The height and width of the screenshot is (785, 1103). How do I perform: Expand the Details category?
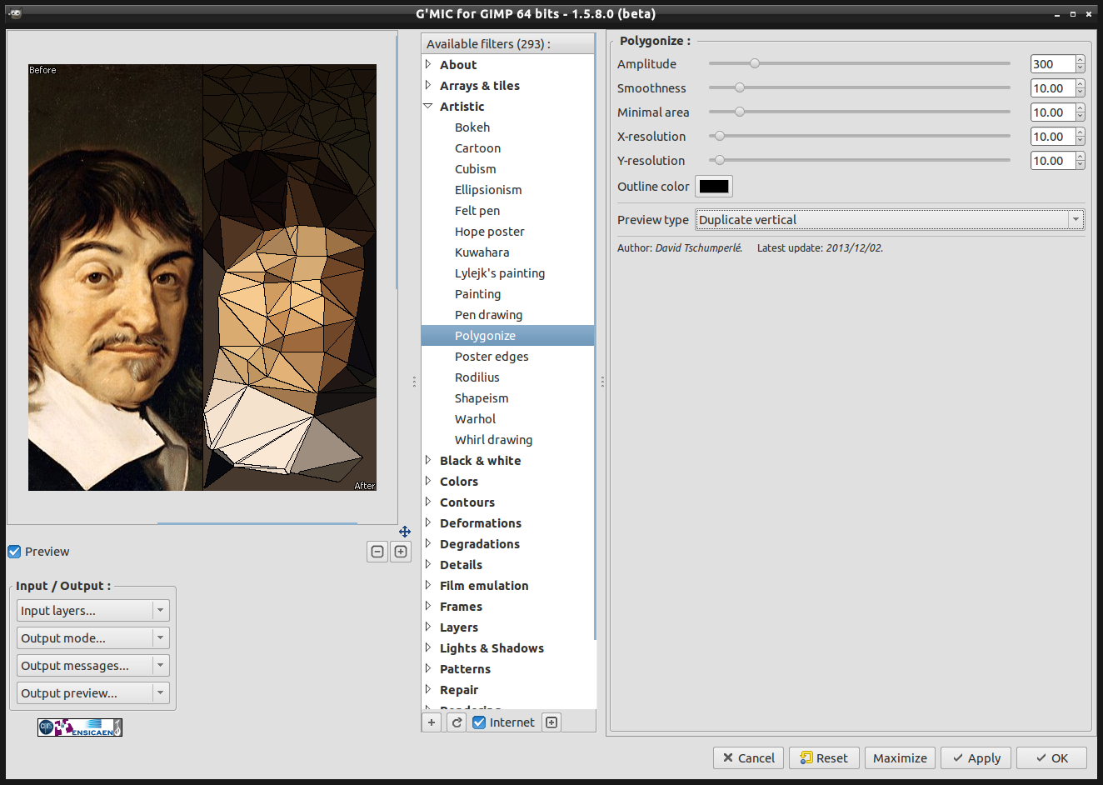[x=428, y=564]
